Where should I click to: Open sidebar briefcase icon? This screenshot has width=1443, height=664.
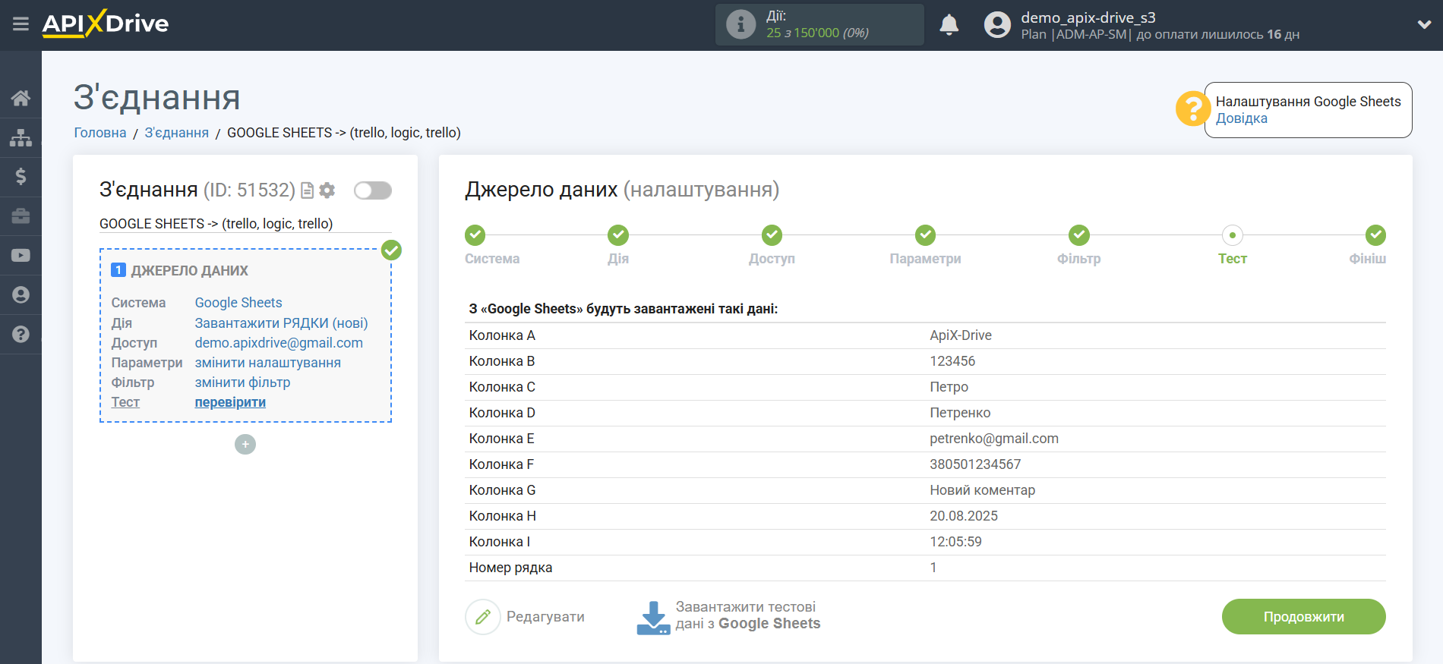click(21, 216)
